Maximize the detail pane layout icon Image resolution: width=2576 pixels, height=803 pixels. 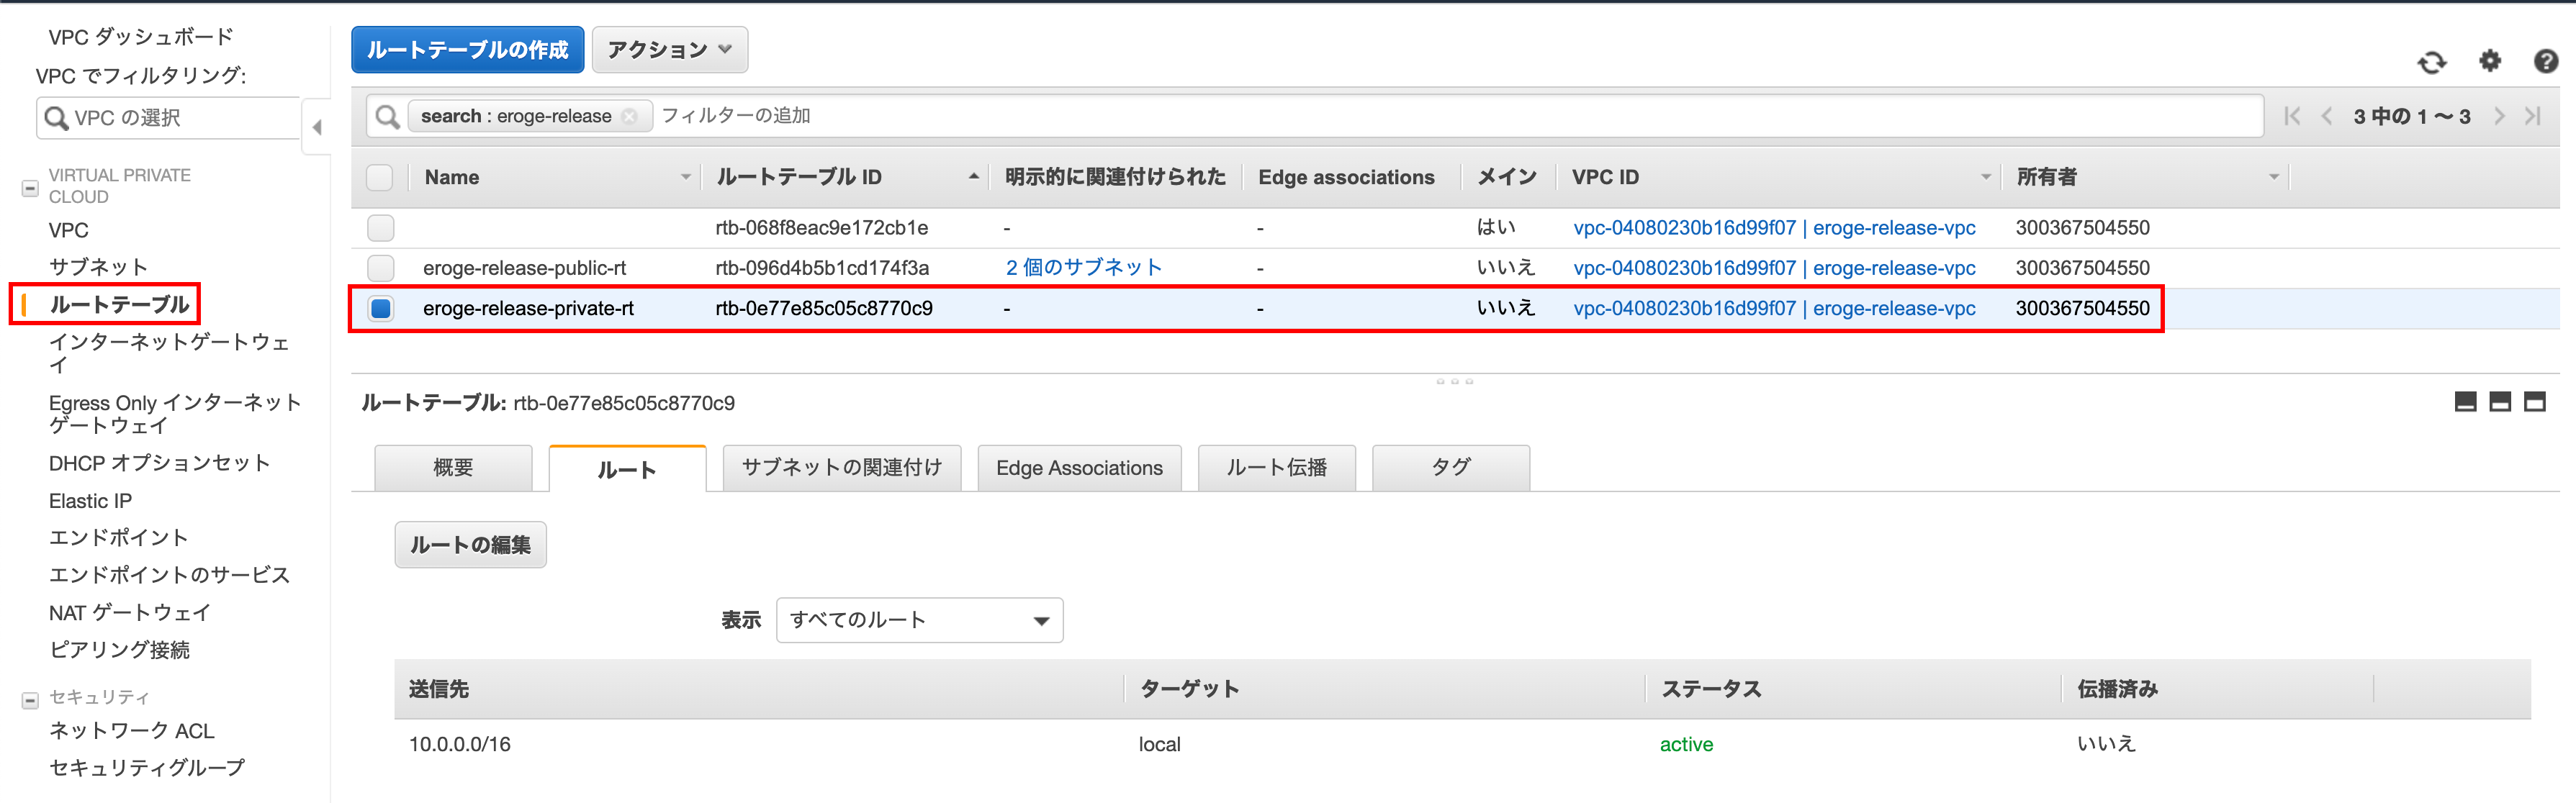(2534, 402)
